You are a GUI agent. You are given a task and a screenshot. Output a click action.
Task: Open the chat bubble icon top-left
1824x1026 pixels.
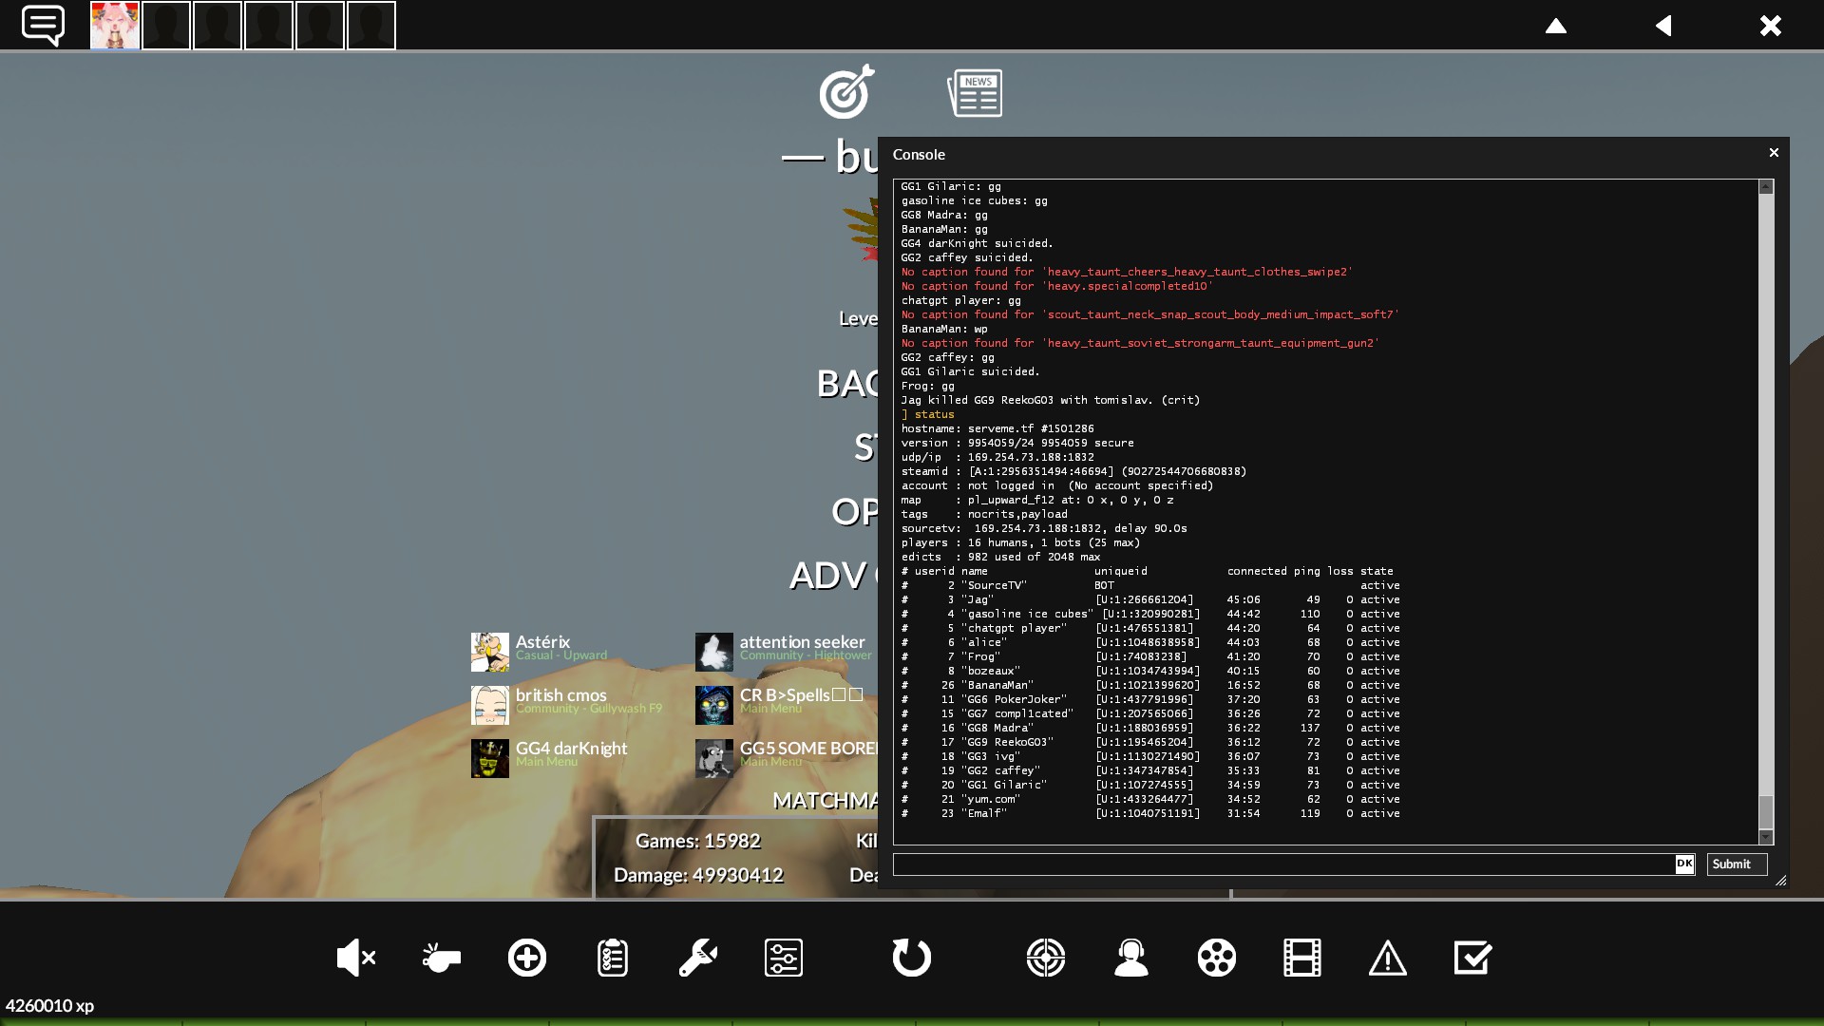coord(43,25)
